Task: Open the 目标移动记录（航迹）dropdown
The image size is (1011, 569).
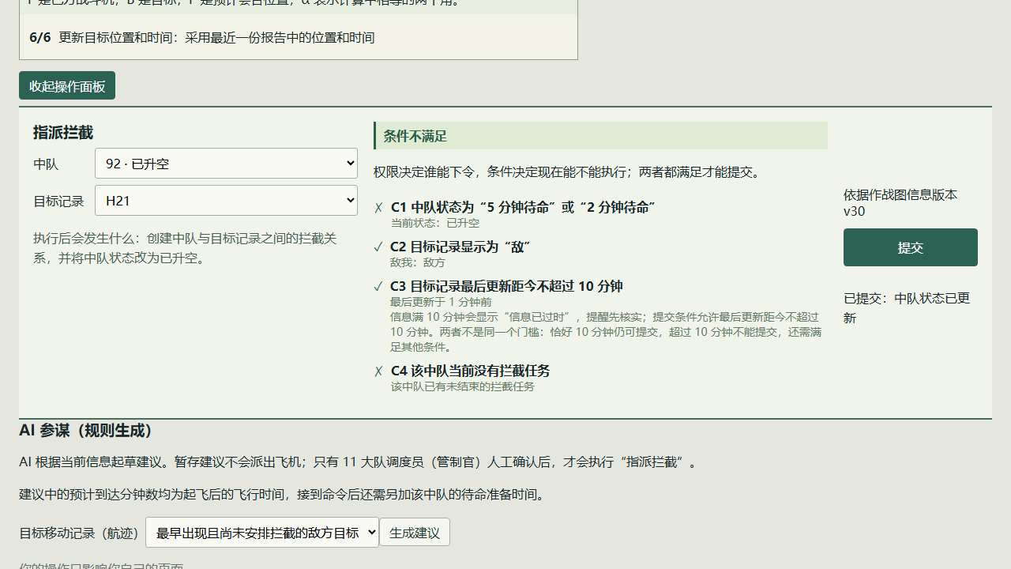Action: (x=262, y=533)
